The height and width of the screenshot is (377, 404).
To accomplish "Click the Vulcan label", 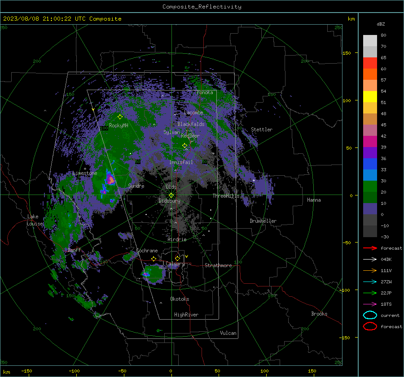I will click(228, 333).
